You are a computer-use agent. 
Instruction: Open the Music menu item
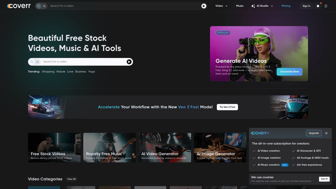[240, 6]
